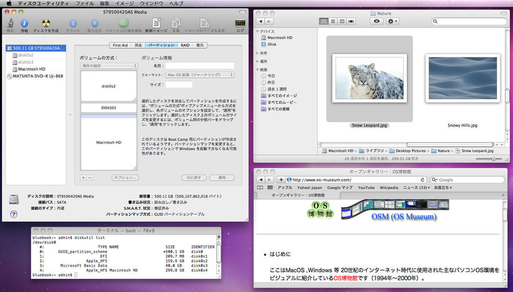Open Wikipedia bookmark in Safari

(389, 187)
